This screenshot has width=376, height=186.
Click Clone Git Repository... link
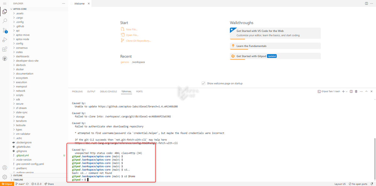[x=138, y=41]
